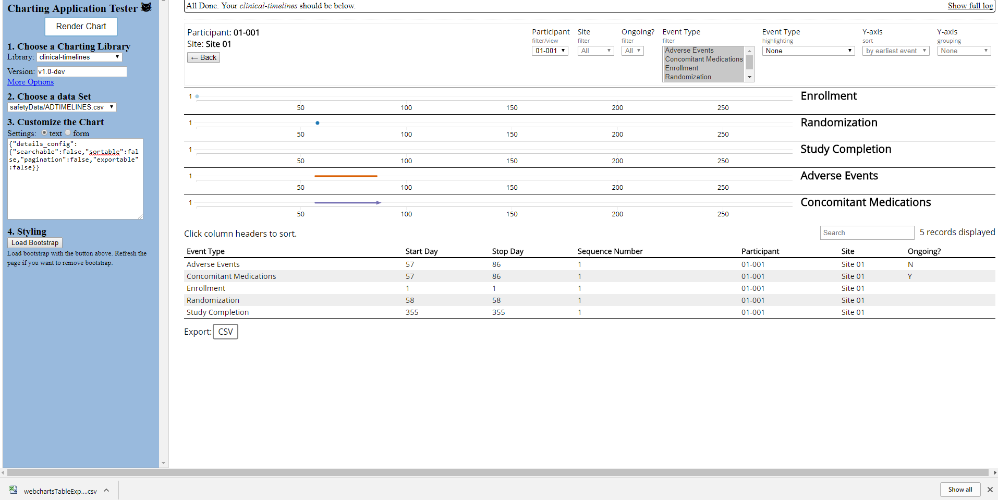
Task: Click the Render Chart button
Action: (x=81, y=26)
